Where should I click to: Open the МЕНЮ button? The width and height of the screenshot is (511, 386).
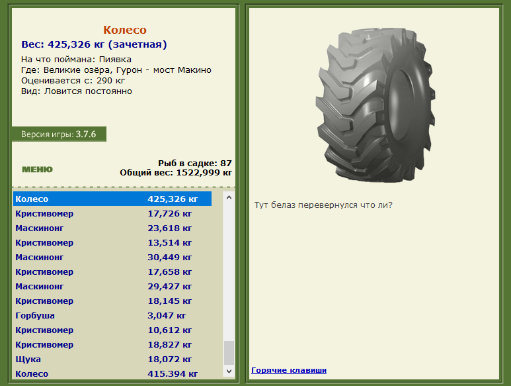point(37,169)
